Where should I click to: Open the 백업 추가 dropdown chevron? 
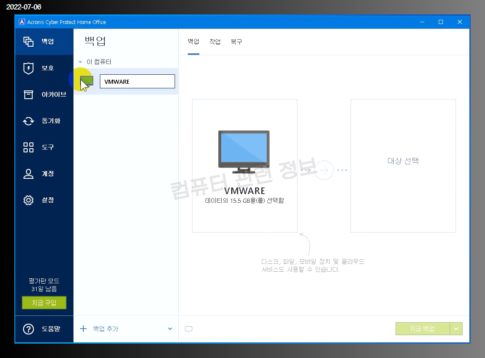(x=170, y=329)
